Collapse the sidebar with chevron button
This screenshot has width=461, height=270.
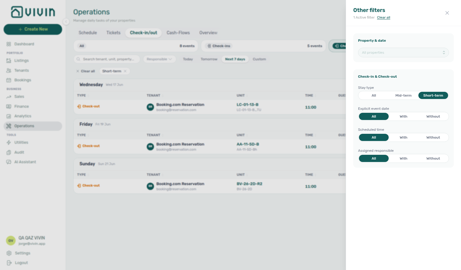(66, 21)
